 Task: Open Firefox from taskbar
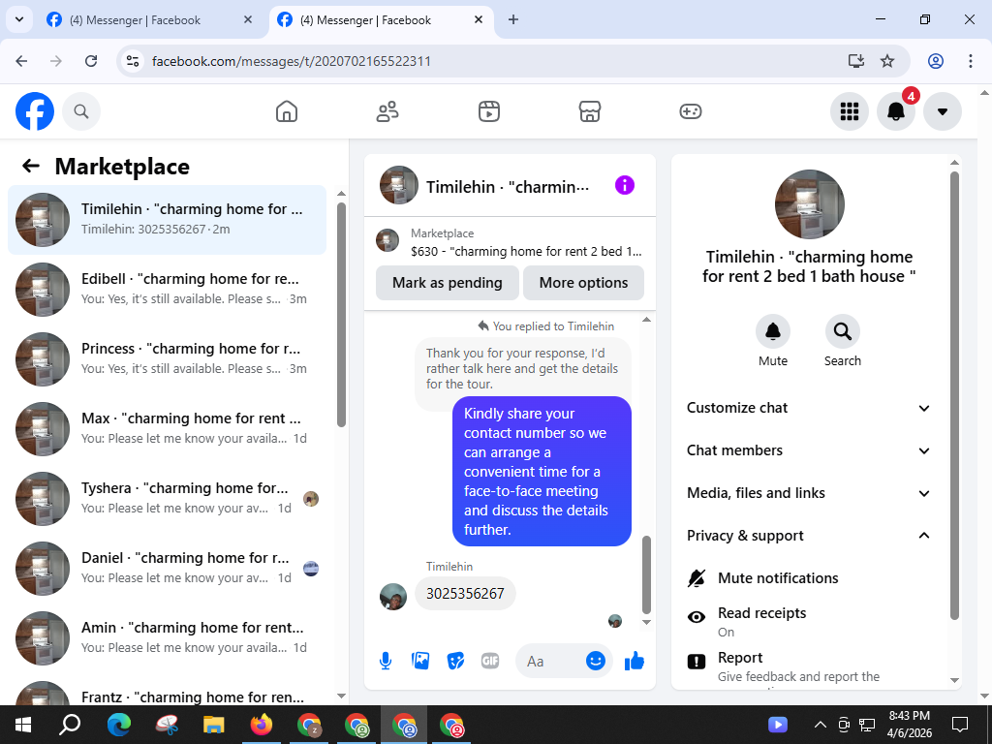point(261,724)
